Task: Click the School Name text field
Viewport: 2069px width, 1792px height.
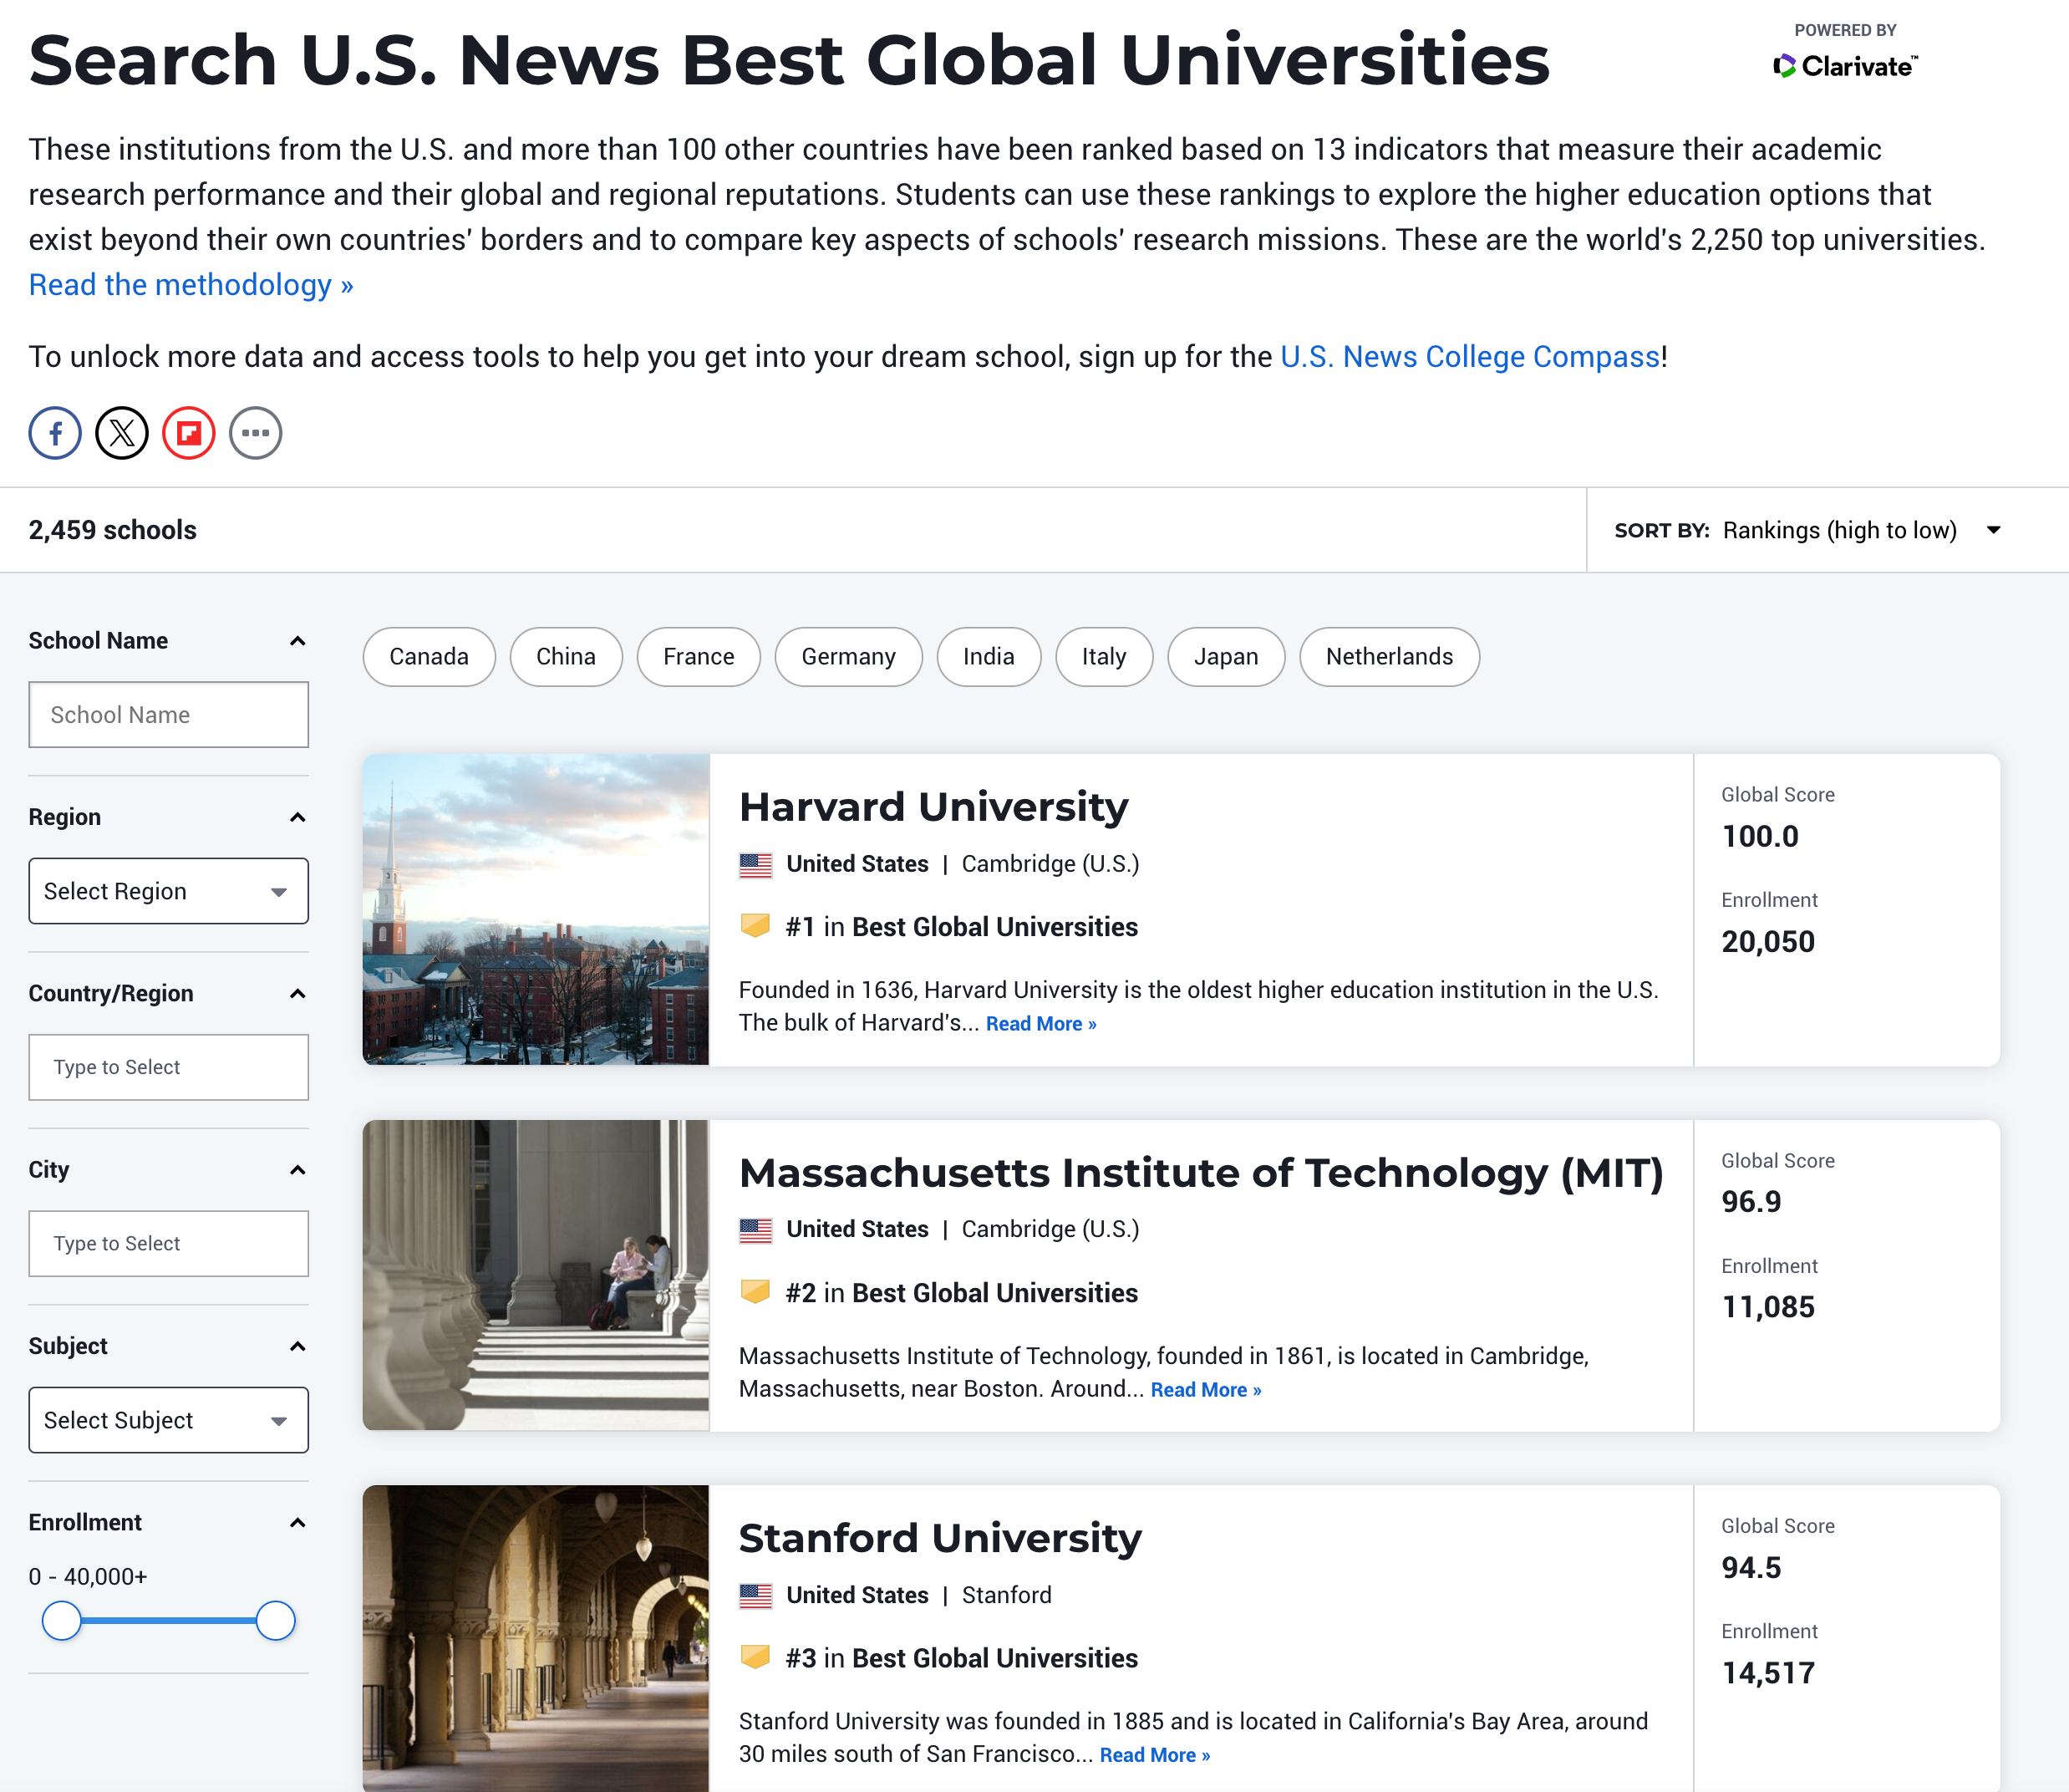Action: 168,715
